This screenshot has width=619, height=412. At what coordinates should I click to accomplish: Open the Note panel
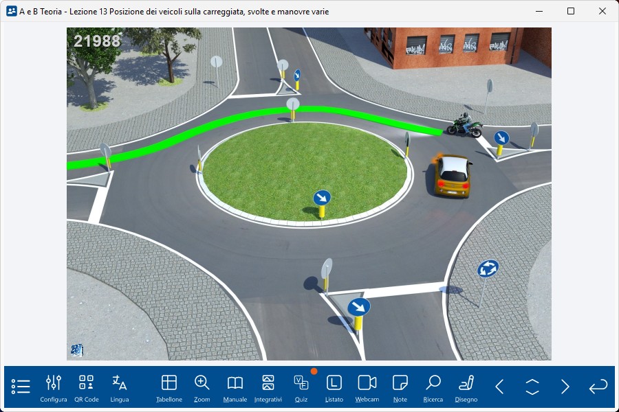[x=400, y=387]
